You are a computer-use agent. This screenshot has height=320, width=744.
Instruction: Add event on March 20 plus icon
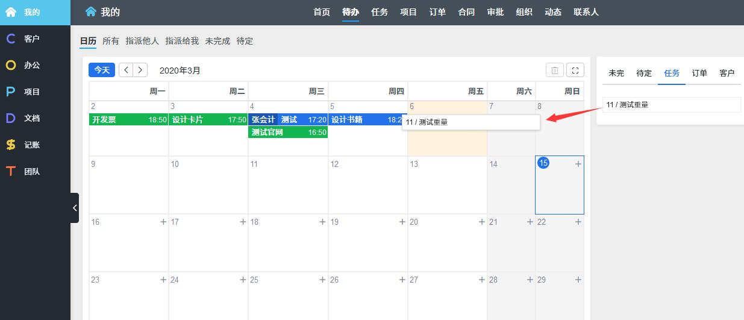(x=481, y=222)
